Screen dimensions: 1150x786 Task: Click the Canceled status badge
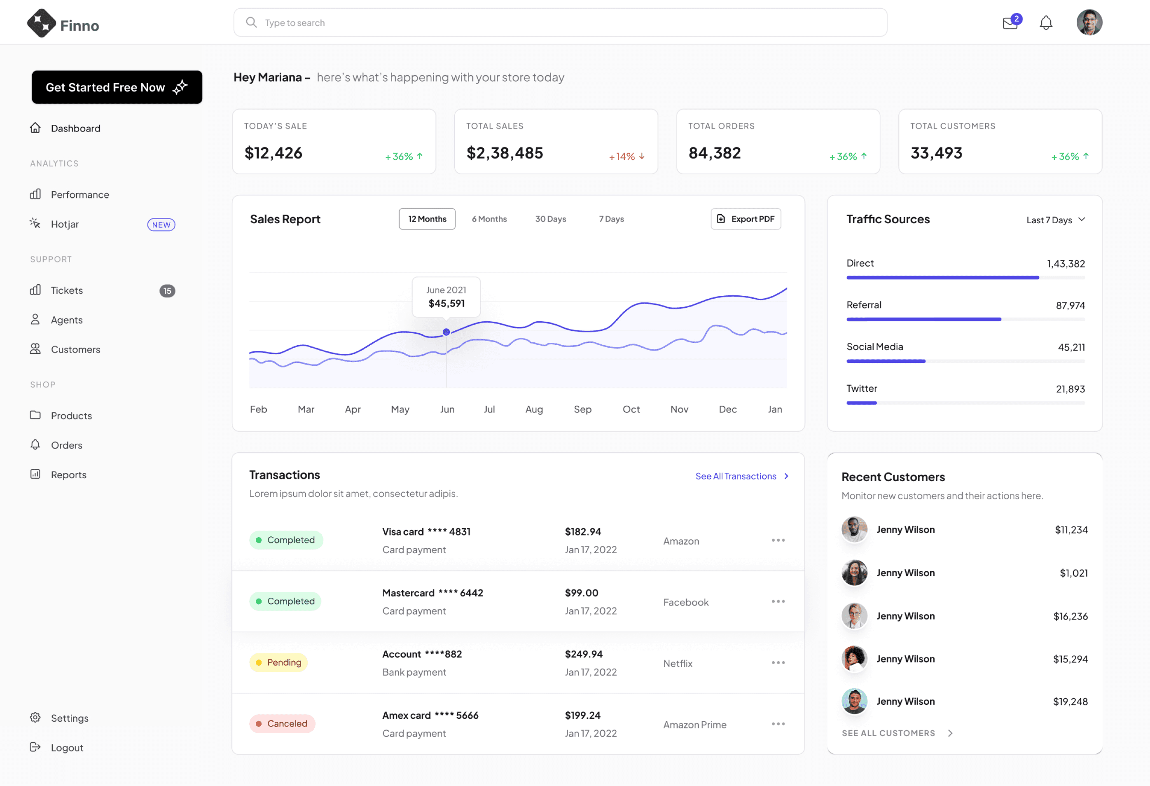(x=282, y=724)
